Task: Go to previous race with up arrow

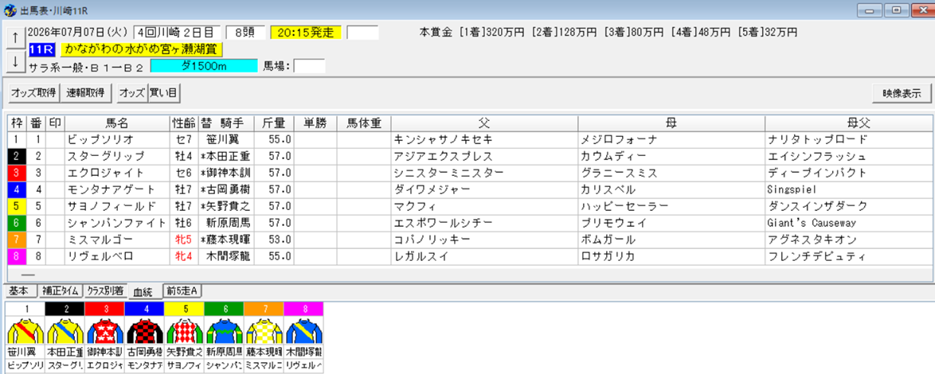Action: click(x=15, y=38)
